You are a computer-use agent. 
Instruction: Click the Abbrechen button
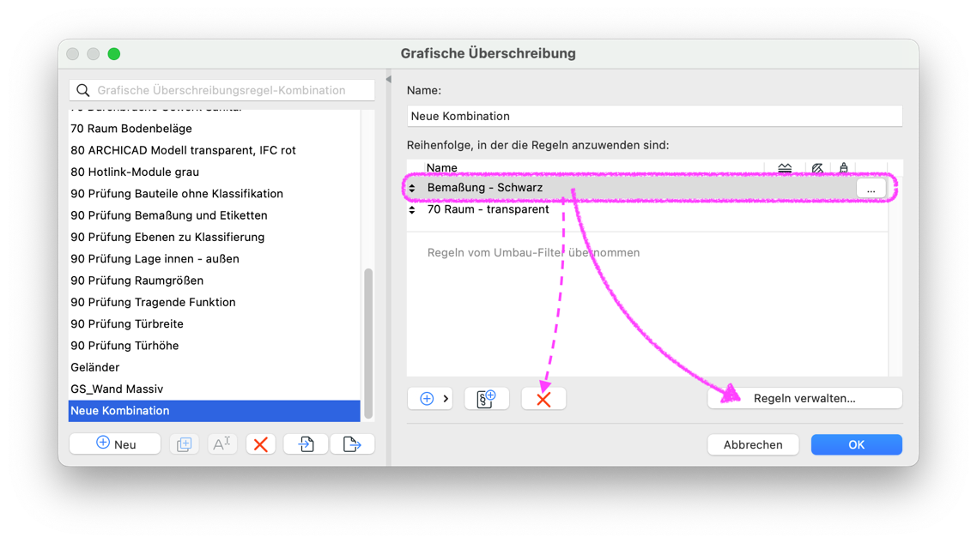coord(753,444)
